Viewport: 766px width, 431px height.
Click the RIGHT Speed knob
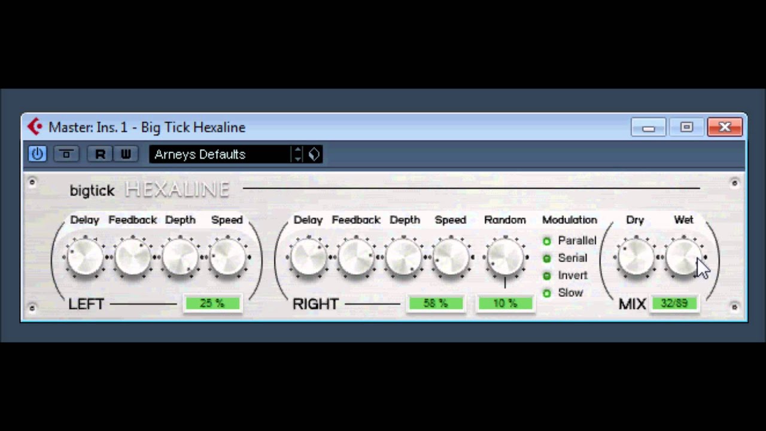point(451,257)
